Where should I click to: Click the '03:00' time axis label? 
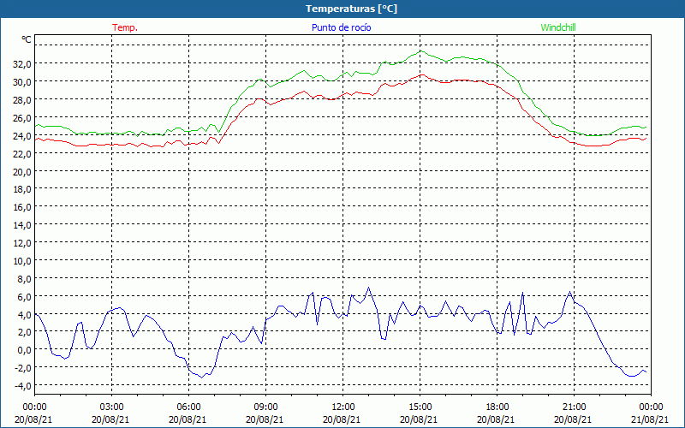coord(110,407)
